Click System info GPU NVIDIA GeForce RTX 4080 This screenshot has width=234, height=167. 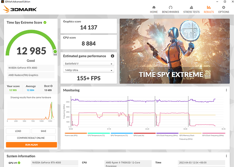(x=55, y=162)
